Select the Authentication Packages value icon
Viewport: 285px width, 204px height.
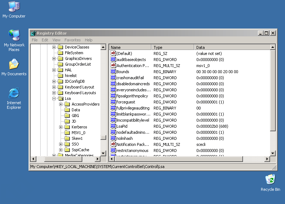[113, 65]
